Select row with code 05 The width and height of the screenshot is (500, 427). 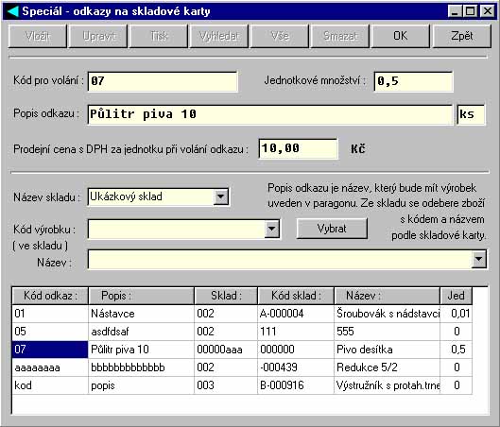pyautogui.click(x=50, y=332)
